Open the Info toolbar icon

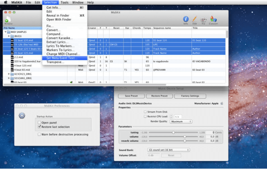point(186,20)
